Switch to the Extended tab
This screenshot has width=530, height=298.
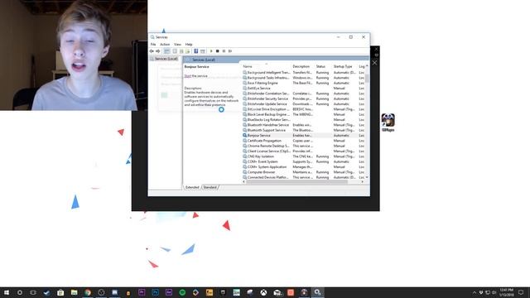(192, 187)
